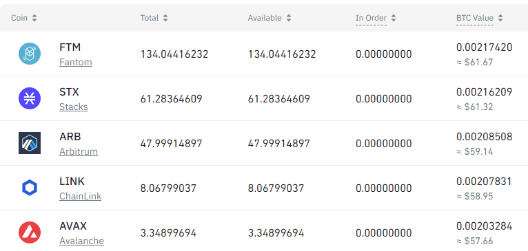Open the ChainLink coin link

point(81,196)
